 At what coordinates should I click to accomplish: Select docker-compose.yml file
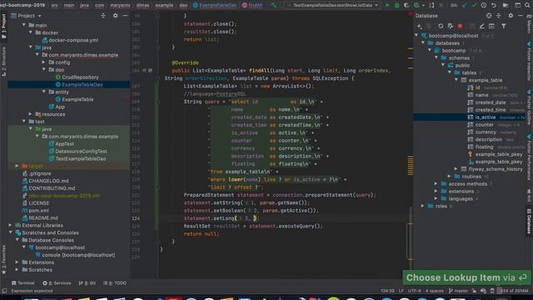coord(73,40)
